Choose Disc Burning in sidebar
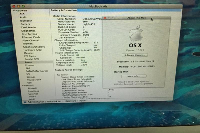This screenshot has height=133, width=200. click(x=29, y=34)
